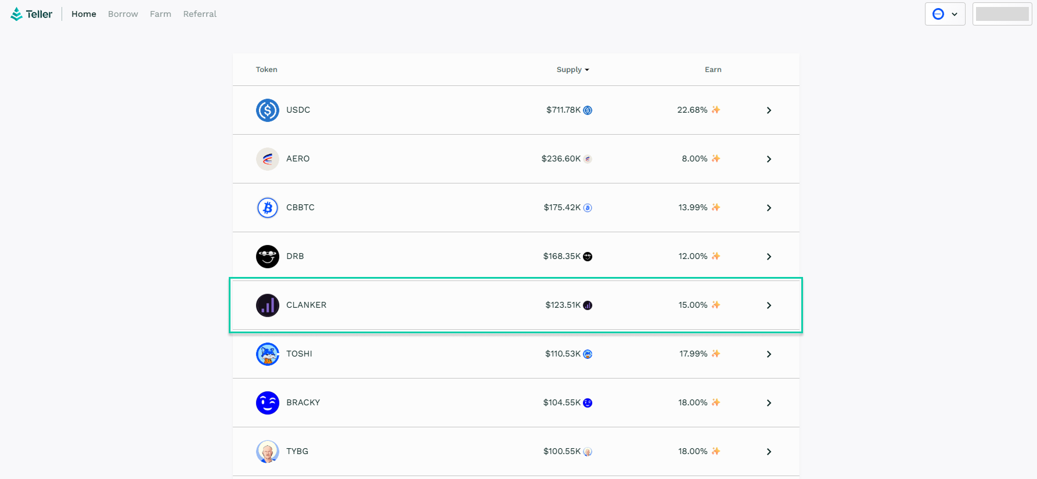Expand the TOSHI row arrow
This screenshot has height=479, width=1037.
pyautogui.click(x=769, y=354)
